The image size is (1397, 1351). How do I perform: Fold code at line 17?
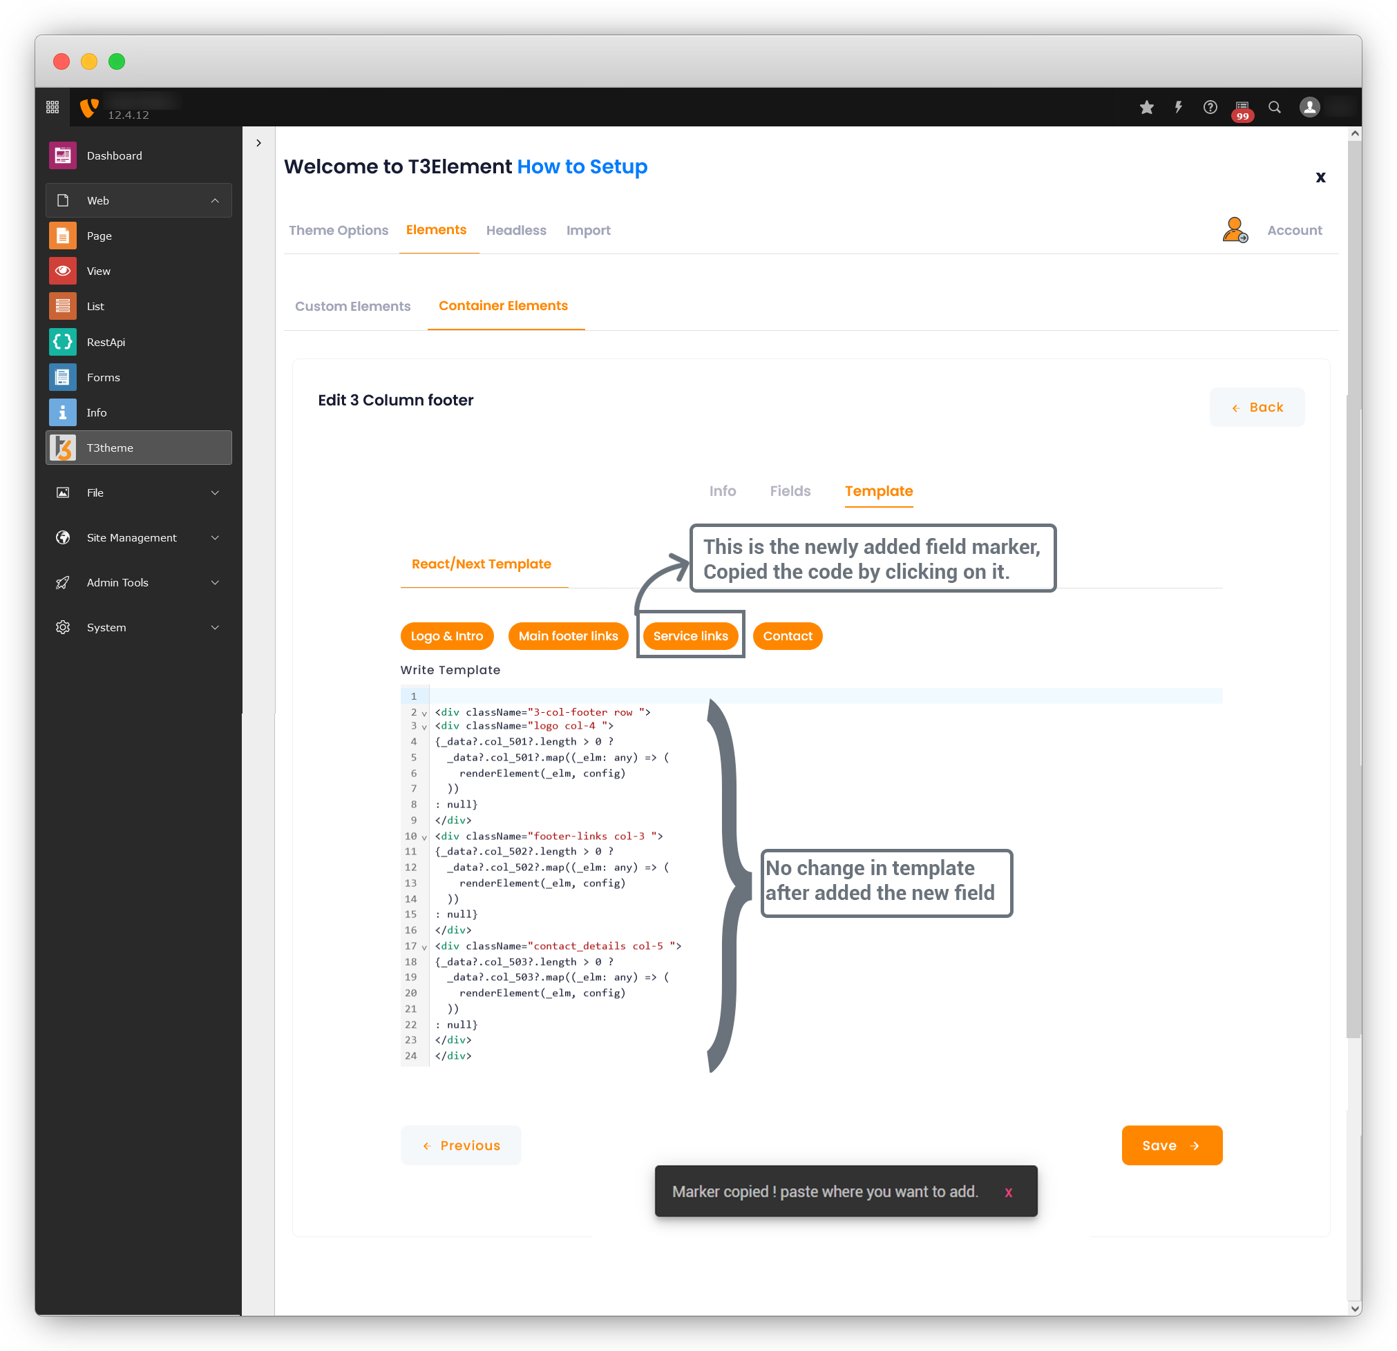click(x=424, y=947)
